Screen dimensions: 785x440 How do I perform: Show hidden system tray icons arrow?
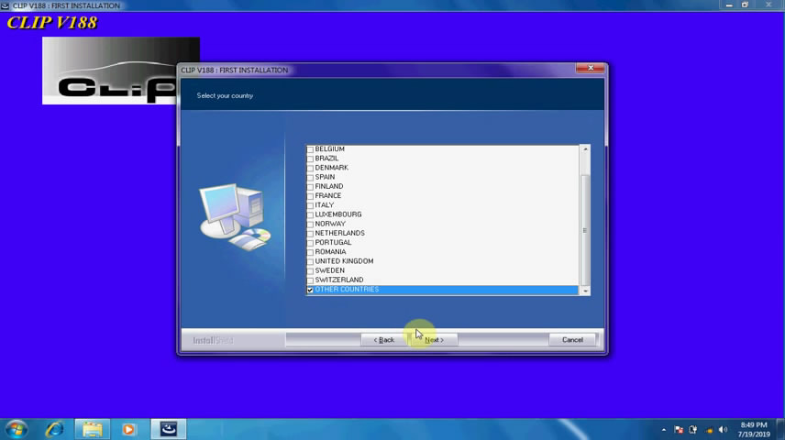[663, 429]
